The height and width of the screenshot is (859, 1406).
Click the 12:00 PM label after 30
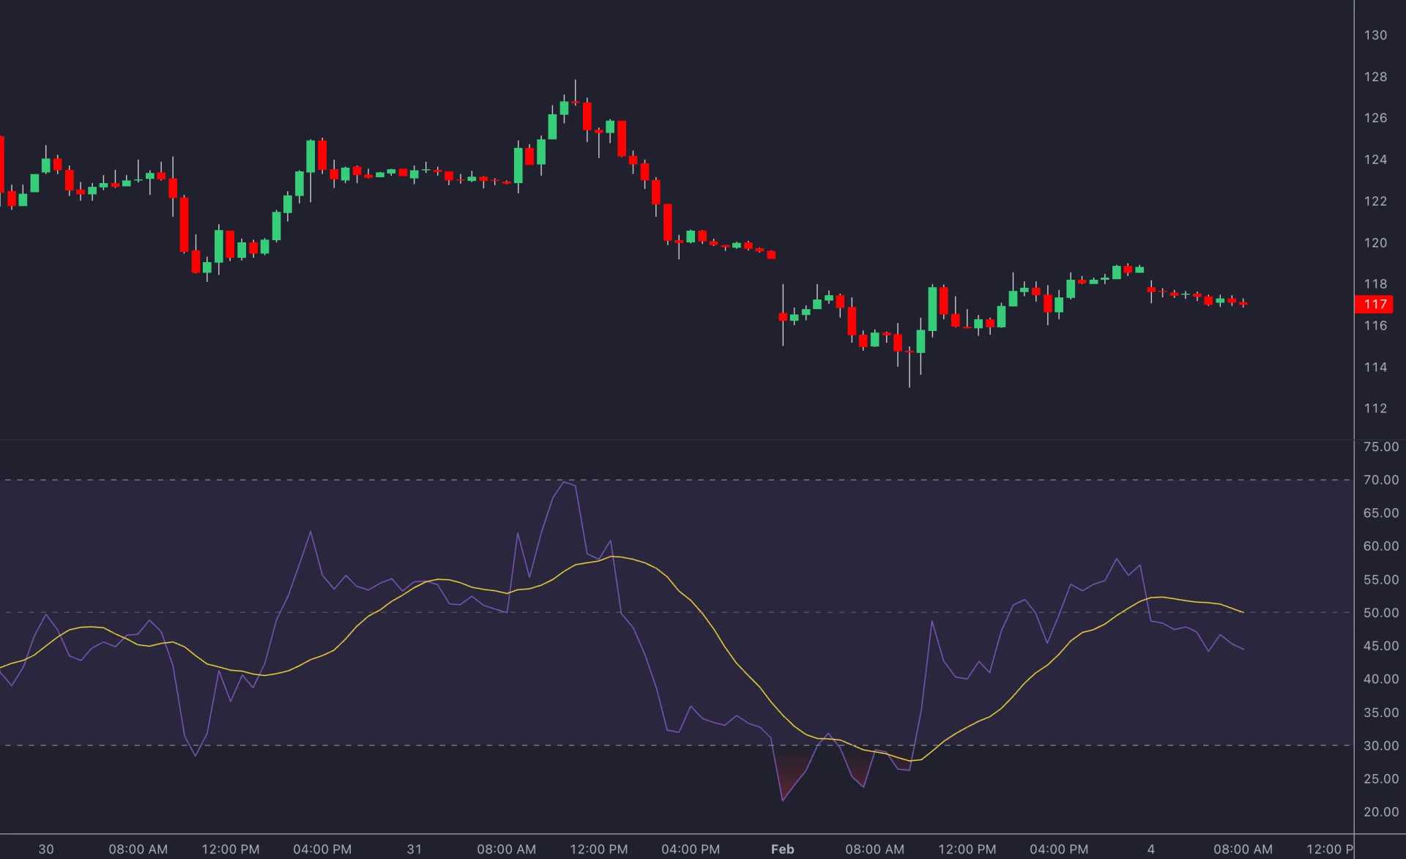point(231,849)
